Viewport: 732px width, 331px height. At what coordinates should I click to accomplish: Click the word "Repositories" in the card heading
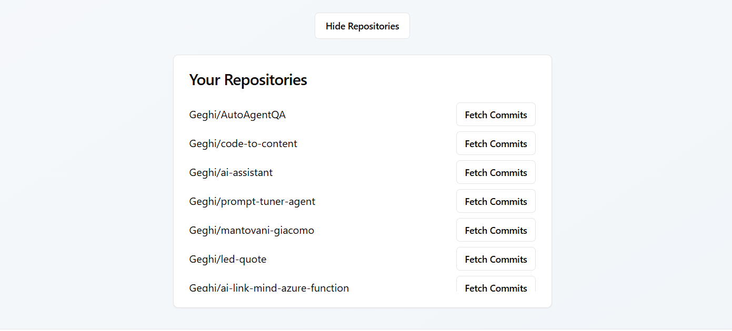pyautogui.click(x=266, y=80)
